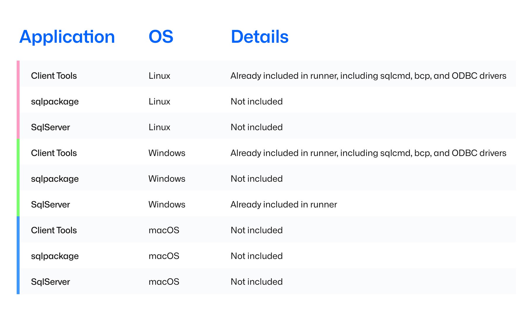Click Not included for Windows sqlpackage
Viewport: 528px width, 317px height.
point(256,179)
